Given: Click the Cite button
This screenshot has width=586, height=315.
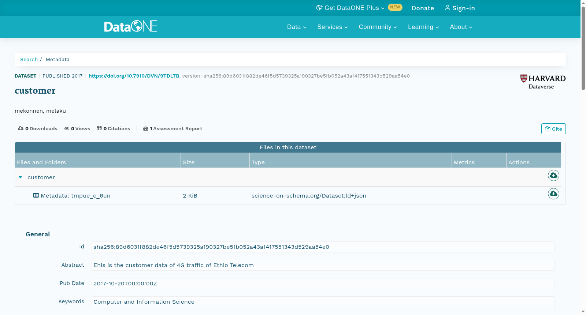Looking at the screenshot, I should pyautogui.click(x=553, y=129).
